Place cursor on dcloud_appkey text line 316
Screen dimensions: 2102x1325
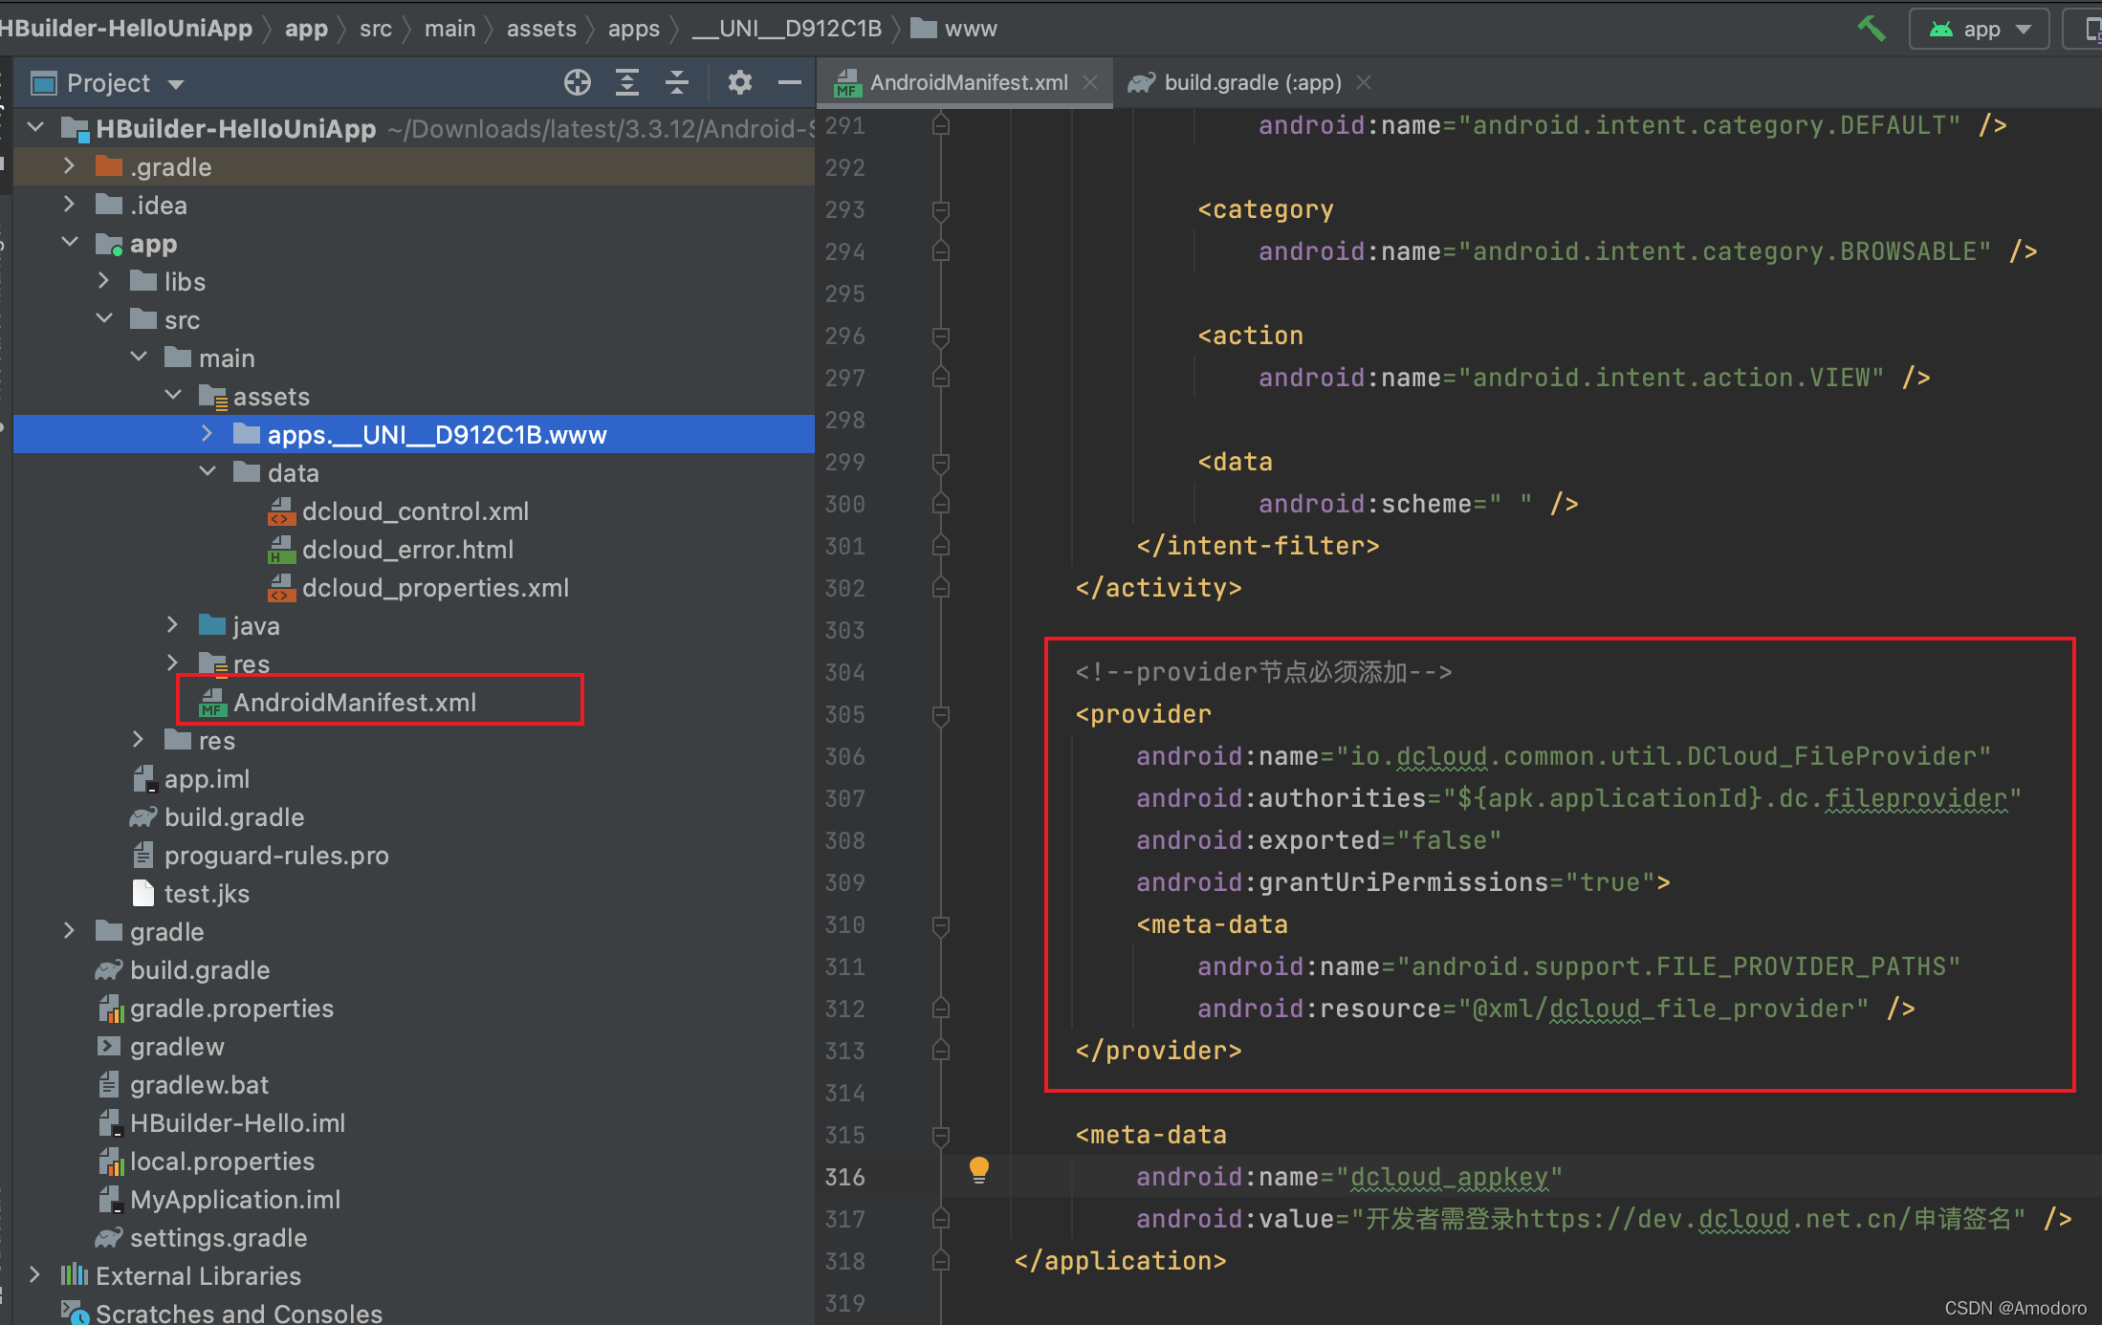tap(1449, 1177)
